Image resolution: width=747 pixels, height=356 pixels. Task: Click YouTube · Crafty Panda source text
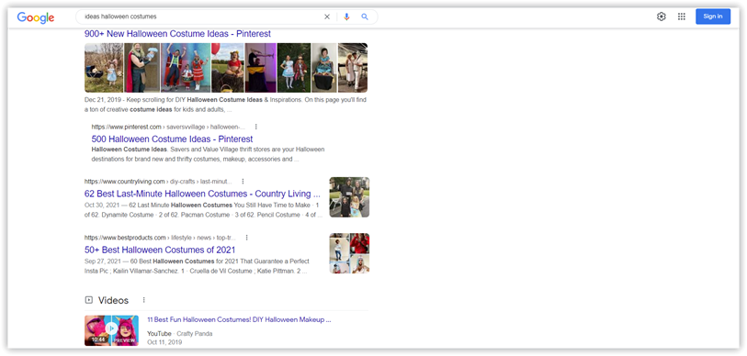tap(179, 334)
